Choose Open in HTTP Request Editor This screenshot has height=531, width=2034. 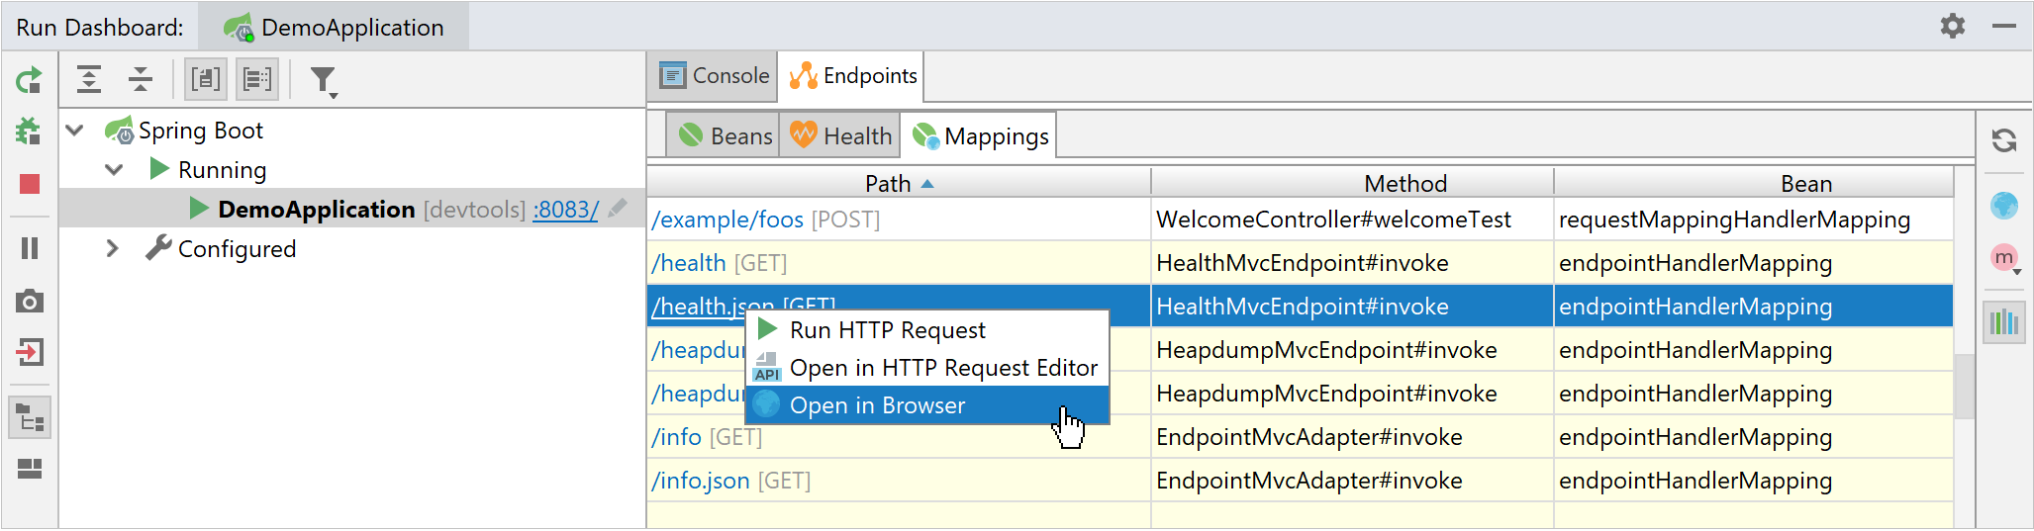[x=927, y=368]
